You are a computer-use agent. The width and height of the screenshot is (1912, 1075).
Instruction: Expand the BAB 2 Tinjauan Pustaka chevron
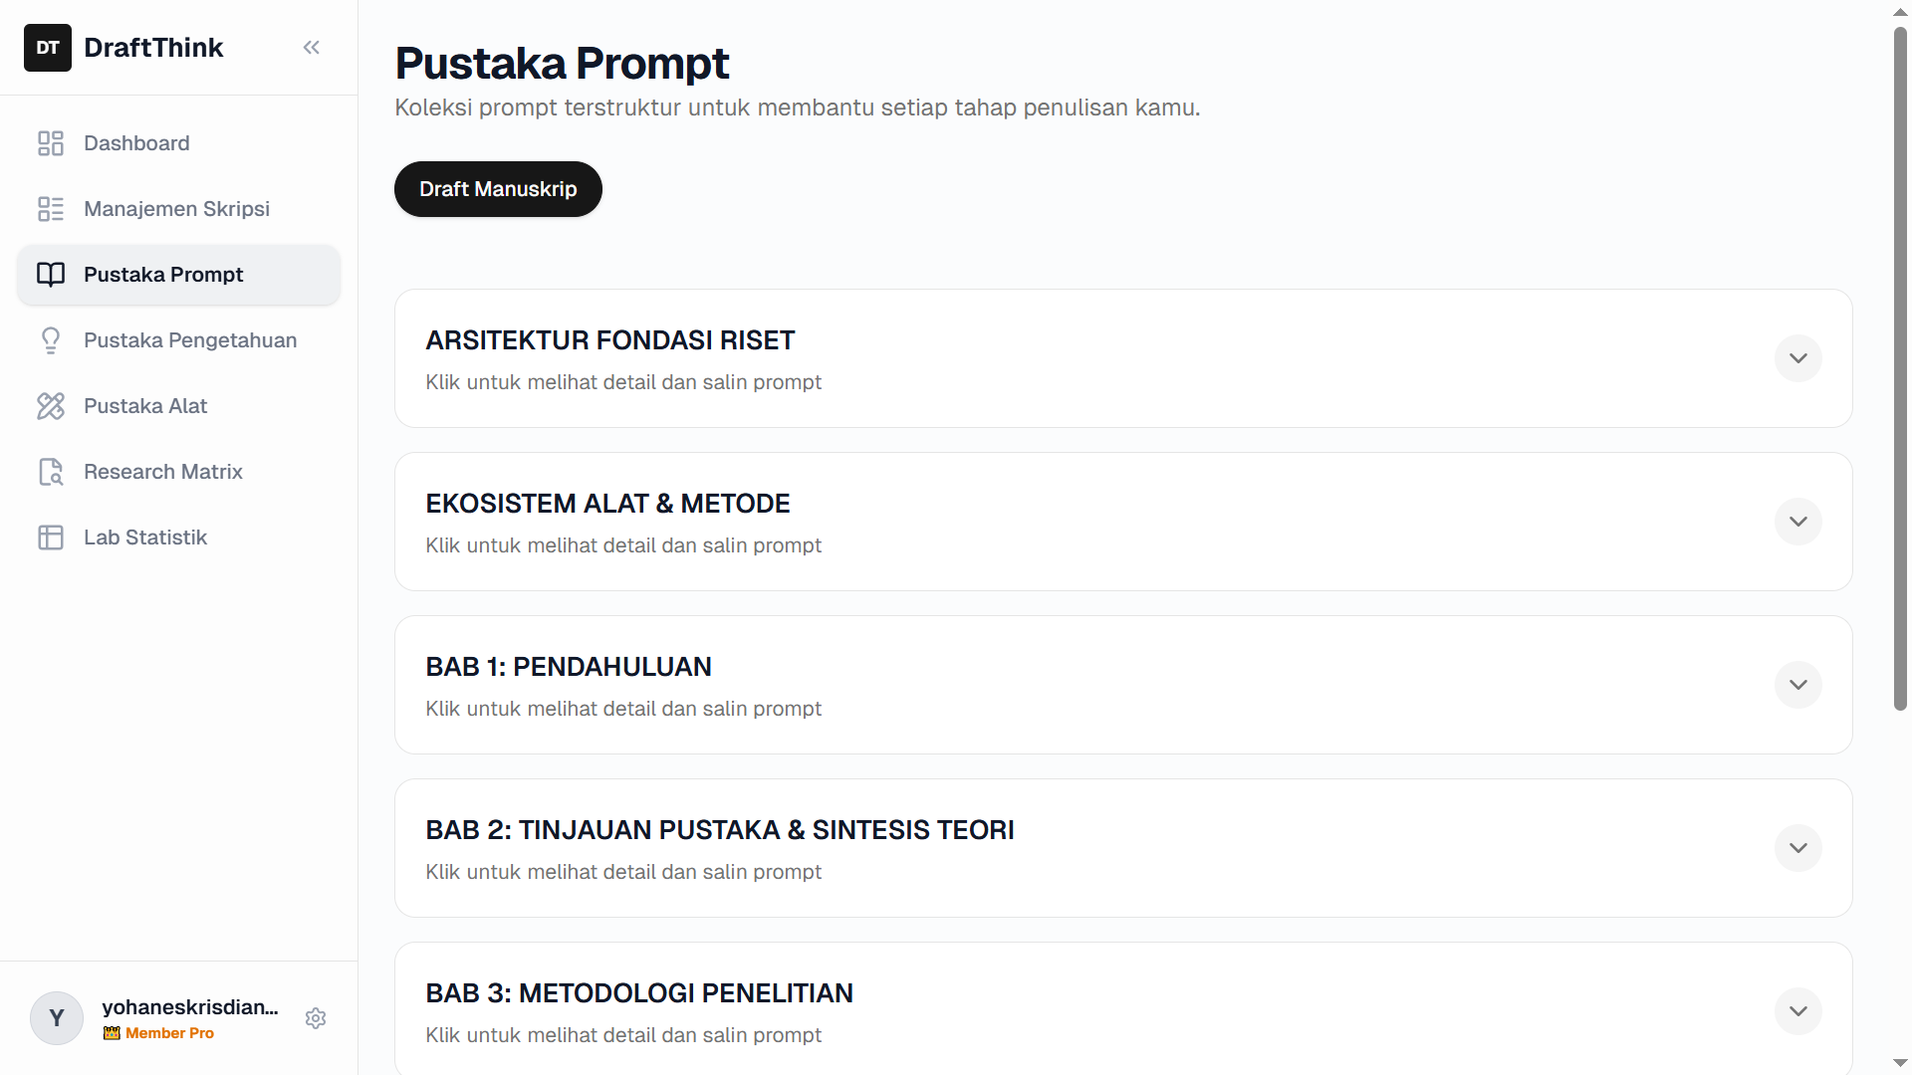[x=1797, y=847]
